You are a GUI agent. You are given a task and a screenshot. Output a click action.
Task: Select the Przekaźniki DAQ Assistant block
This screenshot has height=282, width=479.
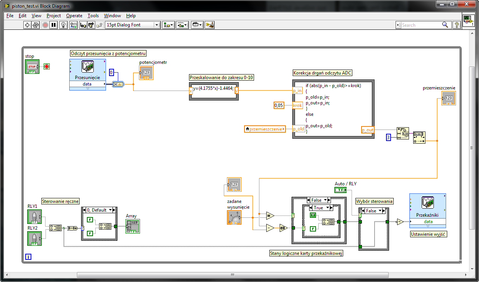(428, 210)
